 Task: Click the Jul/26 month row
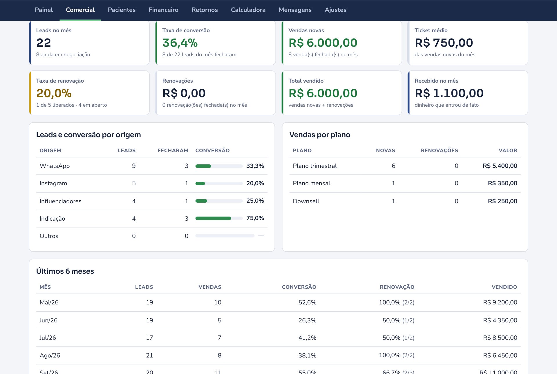[278, 338]
